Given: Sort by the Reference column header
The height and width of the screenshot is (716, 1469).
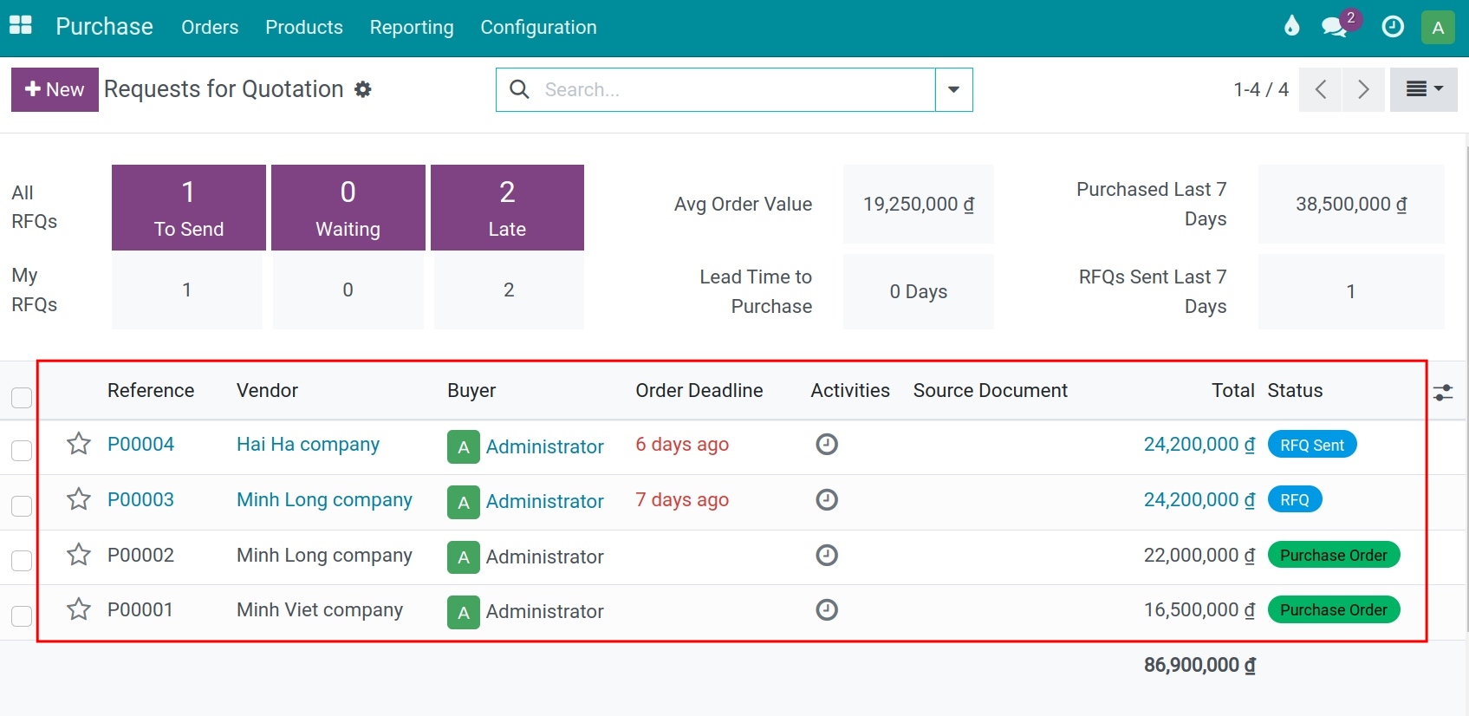Looking at the screenshot, I should pyautogui.click(x=151, y=390).
